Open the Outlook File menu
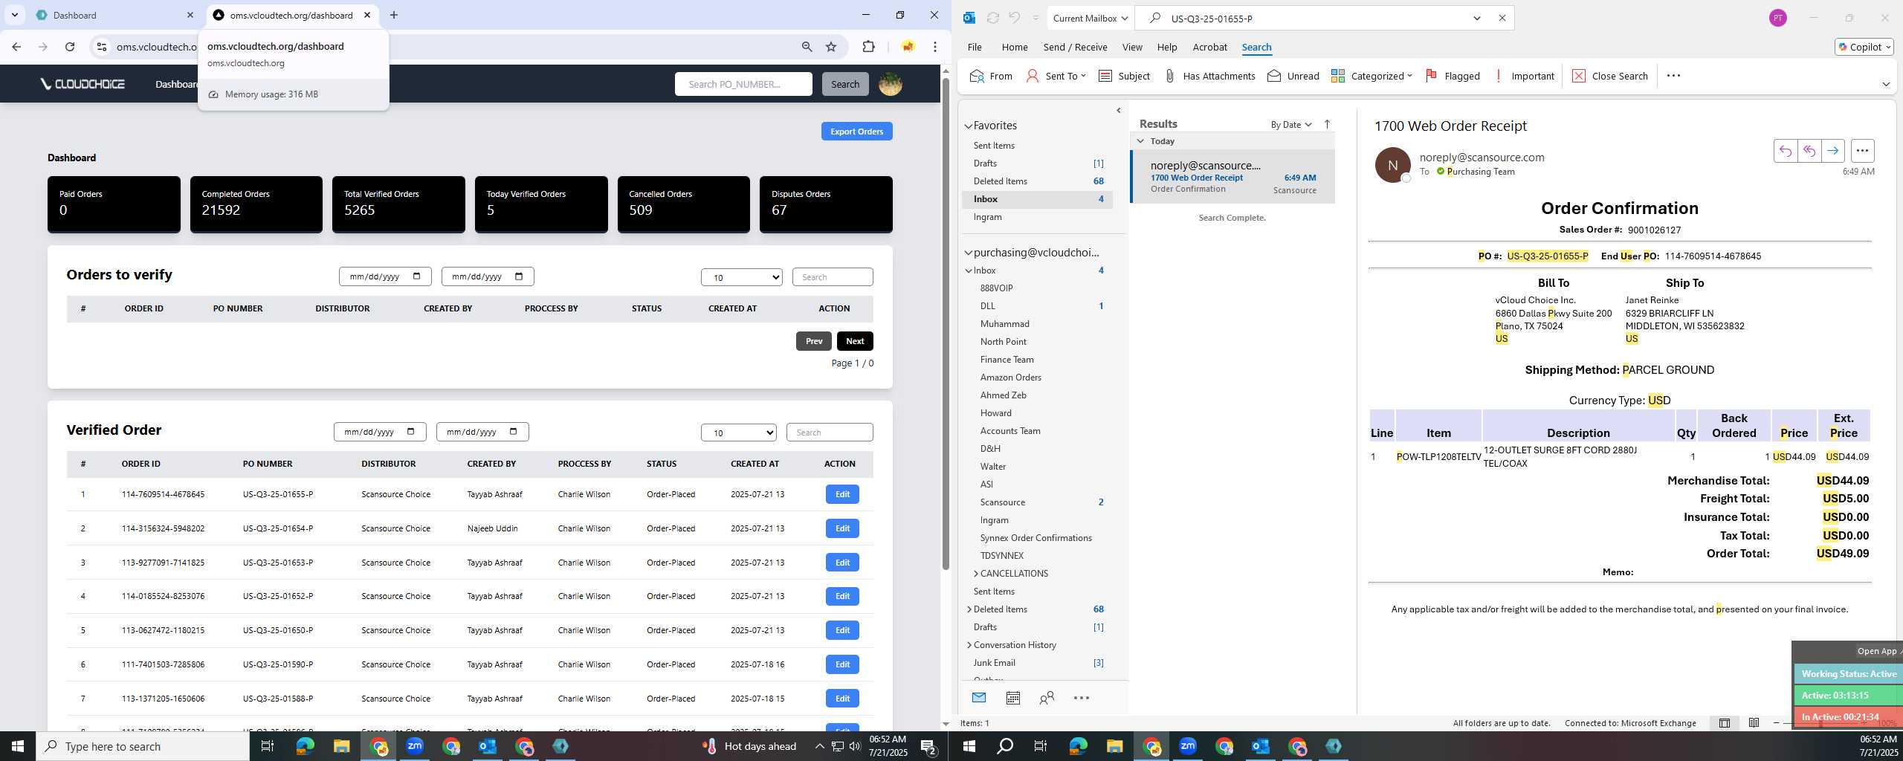Image resolution: width=1903 pixels, height=761 pixels. pyautogui.click(x=974, y=47)
